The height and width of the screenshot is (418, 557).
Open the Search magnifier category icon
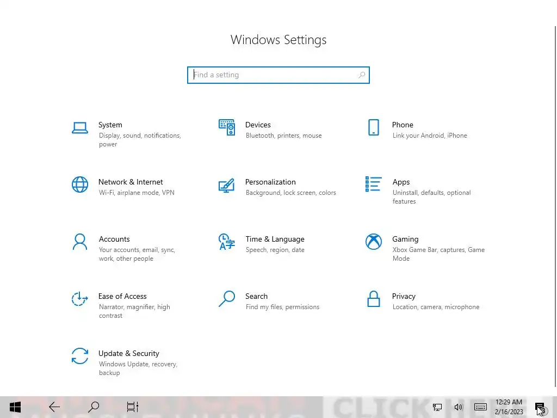click(x=227, y=299)
